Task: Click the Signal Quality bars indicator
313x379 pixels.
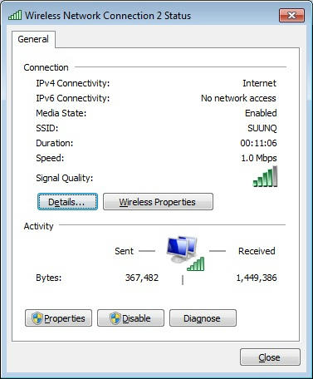Action: 265,176
